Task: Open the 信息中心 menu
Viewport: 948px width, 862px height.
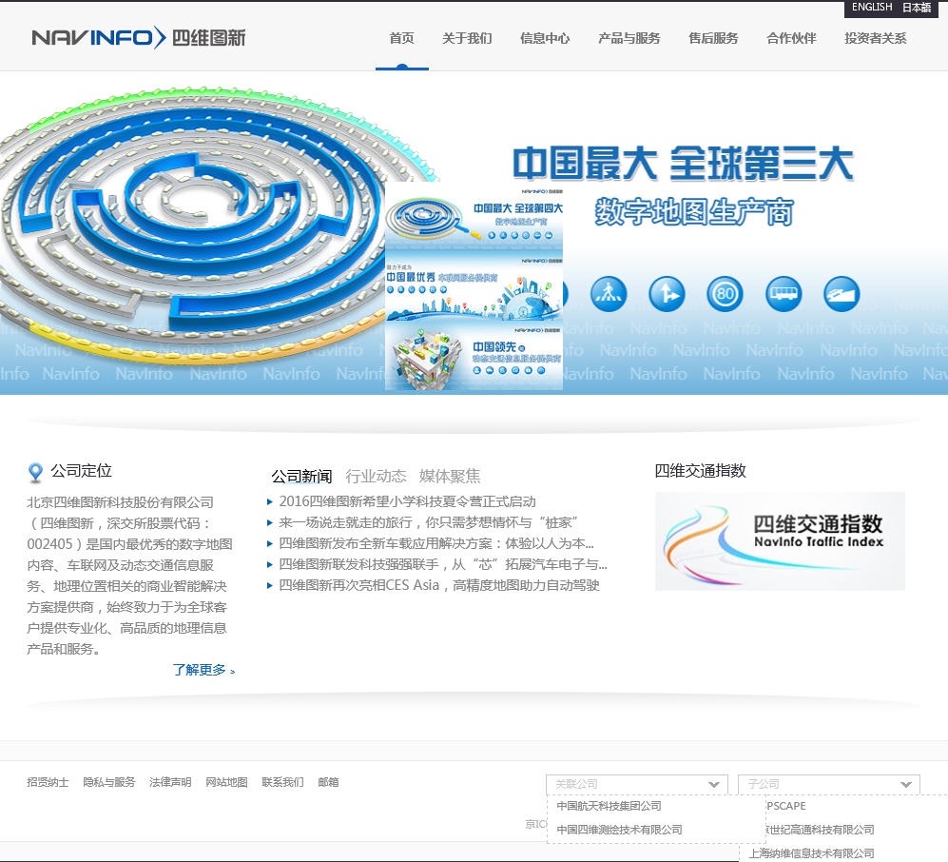Action: pos(545,38)
